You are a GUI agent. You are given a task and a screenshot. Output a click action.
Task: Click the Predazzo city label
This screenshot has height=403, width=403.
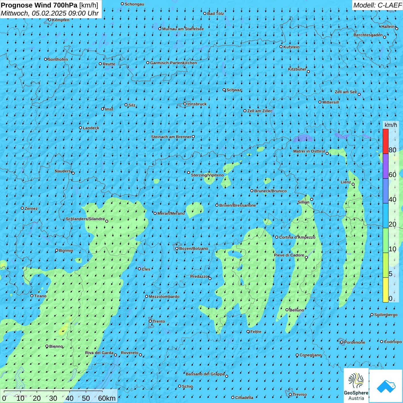[199, 276]
